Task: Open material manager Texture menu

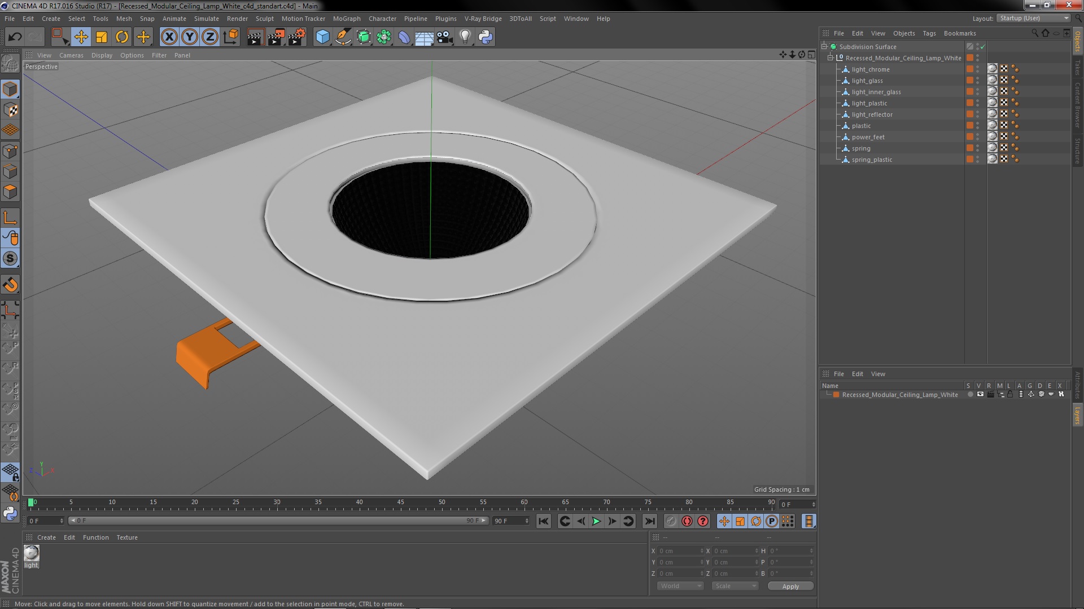Action: click(x=127, y=537)
